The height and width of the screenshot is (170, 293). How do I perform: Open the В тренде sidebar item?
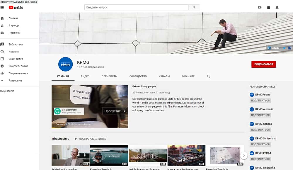(14, 25)
